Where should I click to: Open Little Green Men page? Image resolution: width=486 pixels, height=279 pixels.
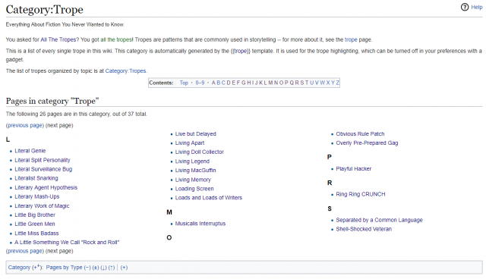pyautogui.click(x=35, y=224)
